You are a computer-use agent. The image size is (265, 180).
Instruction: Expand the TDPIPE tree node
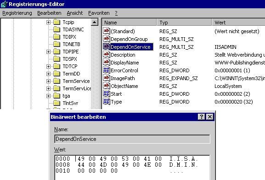click(x=48, y=52)
